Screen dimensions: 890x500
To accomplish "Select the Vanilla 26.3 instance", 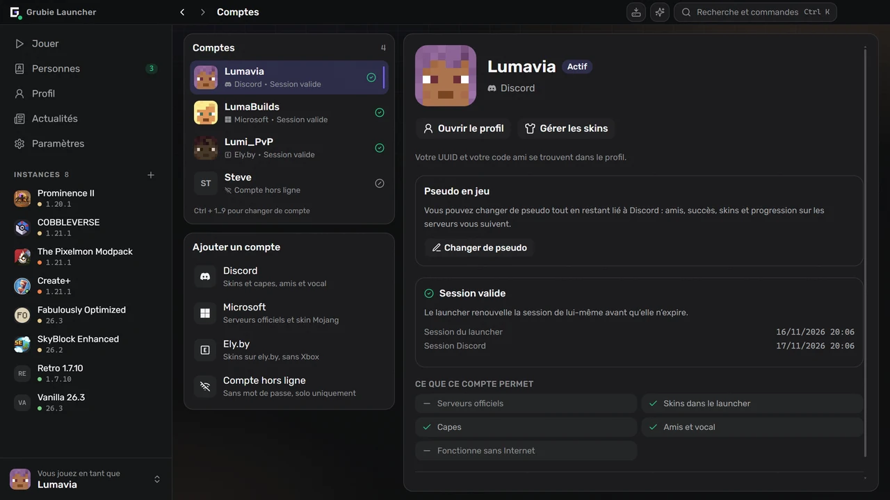I will click(86, 403).
